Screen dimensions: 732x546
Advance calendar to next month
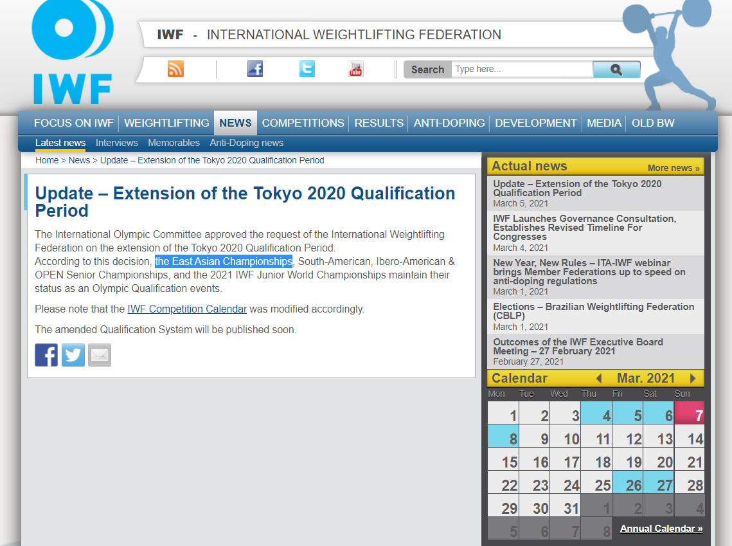click(693, 378)
